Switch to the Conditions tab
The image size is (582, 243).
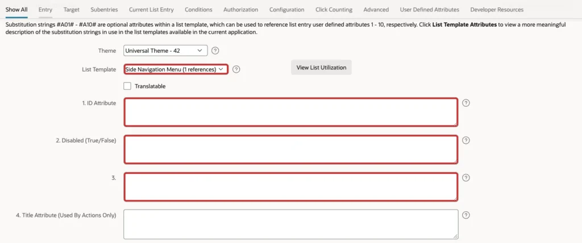click(198, 10)
